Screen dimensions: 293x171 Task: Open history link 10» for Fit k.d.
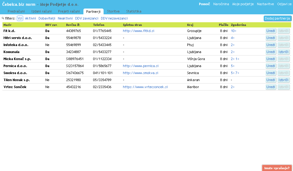[233, 31]
